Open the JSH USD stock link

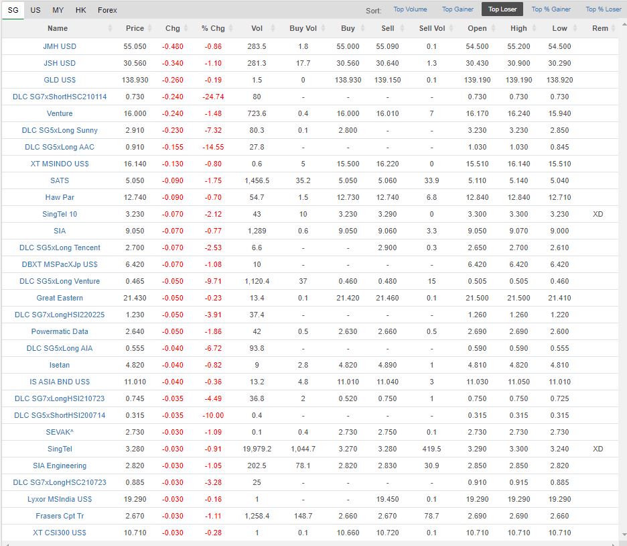[60, 63]
